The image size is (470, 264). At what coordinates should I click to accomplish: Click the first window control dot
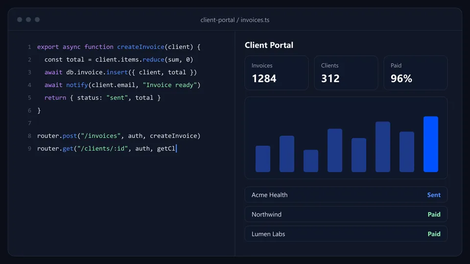tap(20, 20)
